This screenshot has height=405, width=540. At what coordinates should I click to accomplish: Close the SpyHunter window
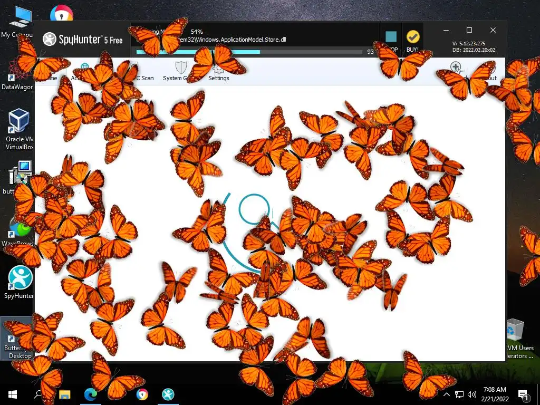pyautogui.click(x=493, y=30)
